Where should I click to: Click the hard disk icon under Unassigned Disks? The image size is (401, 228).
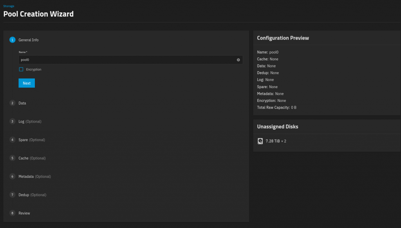(x=260, y=141)
